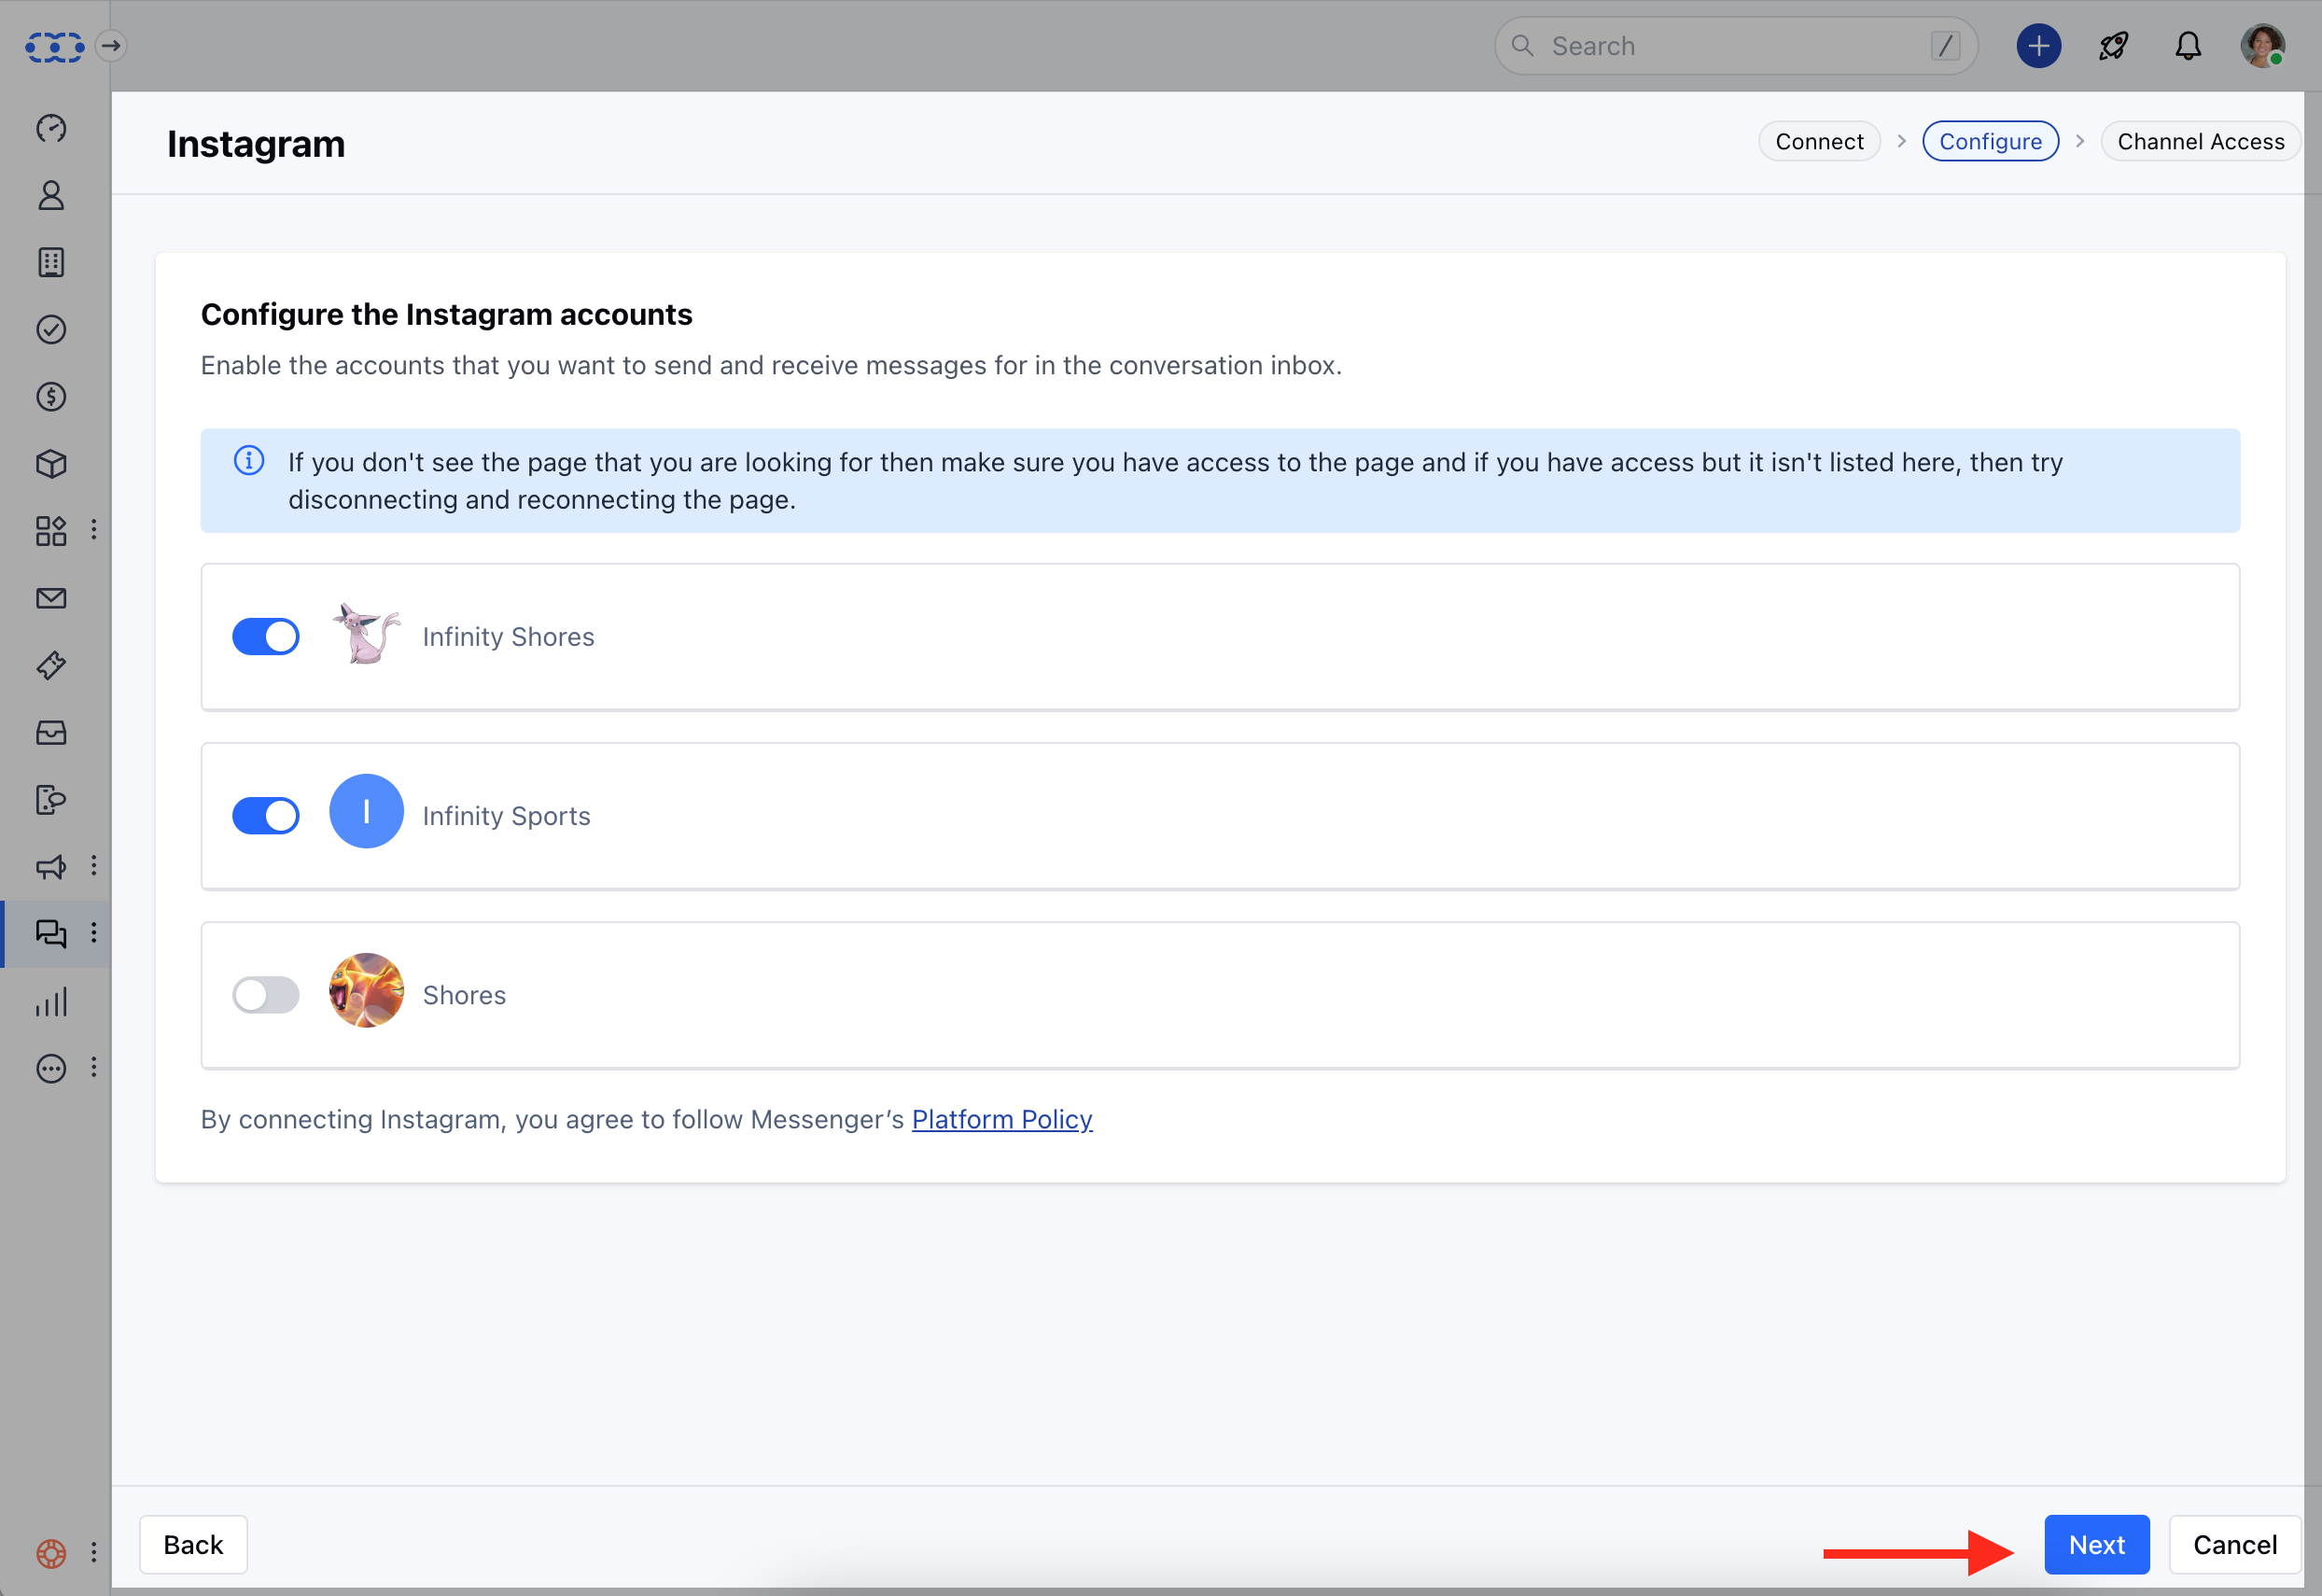Click the Instagram page title
The image size is (2322, 1596).
coord(256,144)
